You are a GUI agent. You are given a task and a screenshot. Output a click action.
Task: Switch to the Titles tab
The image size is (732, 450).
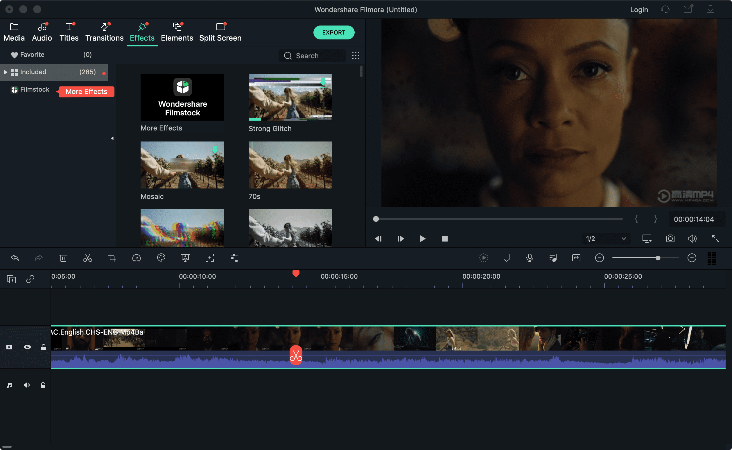pos(69,32)
